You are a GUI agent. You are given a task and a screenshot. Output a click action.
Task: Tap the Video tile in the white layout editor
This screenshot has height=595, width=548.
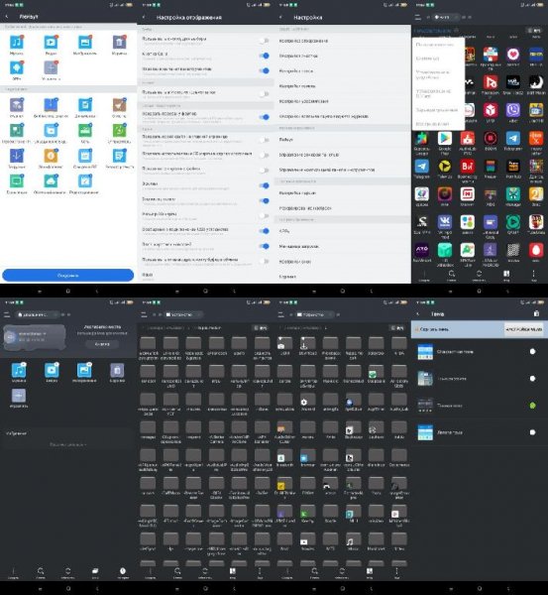pyautogui.click(x=51, y=42)
